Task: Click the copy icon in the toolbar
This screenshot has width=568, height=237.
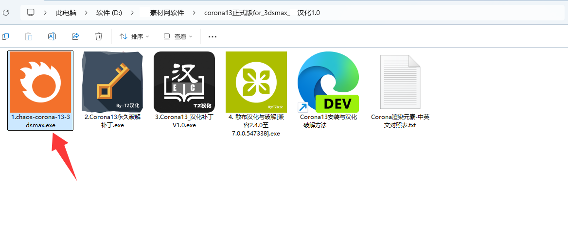Action: click(x=5, y=36)
